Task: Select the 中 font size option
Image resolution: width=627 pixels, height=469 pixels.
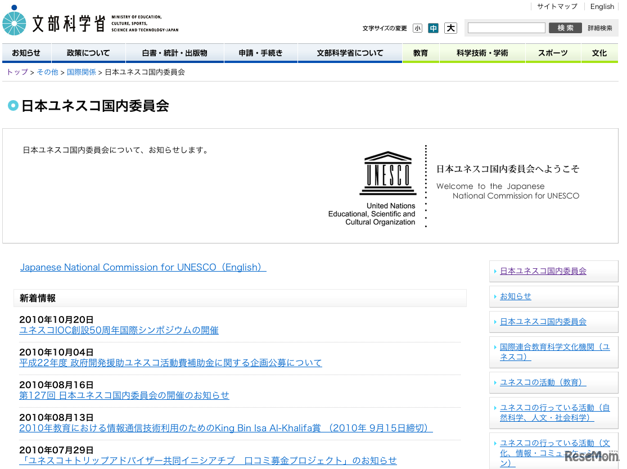Action: [x=433, y=28]
